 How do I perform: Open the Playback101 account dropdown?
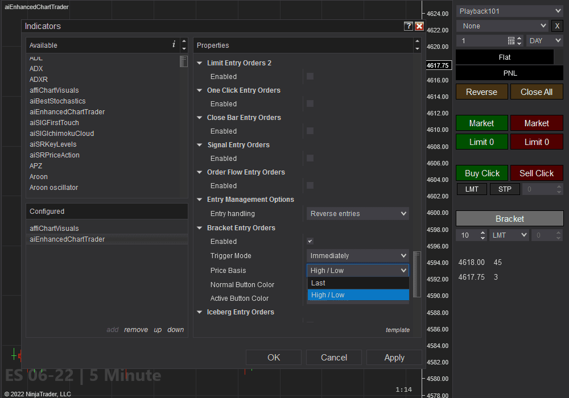[509, 10]
